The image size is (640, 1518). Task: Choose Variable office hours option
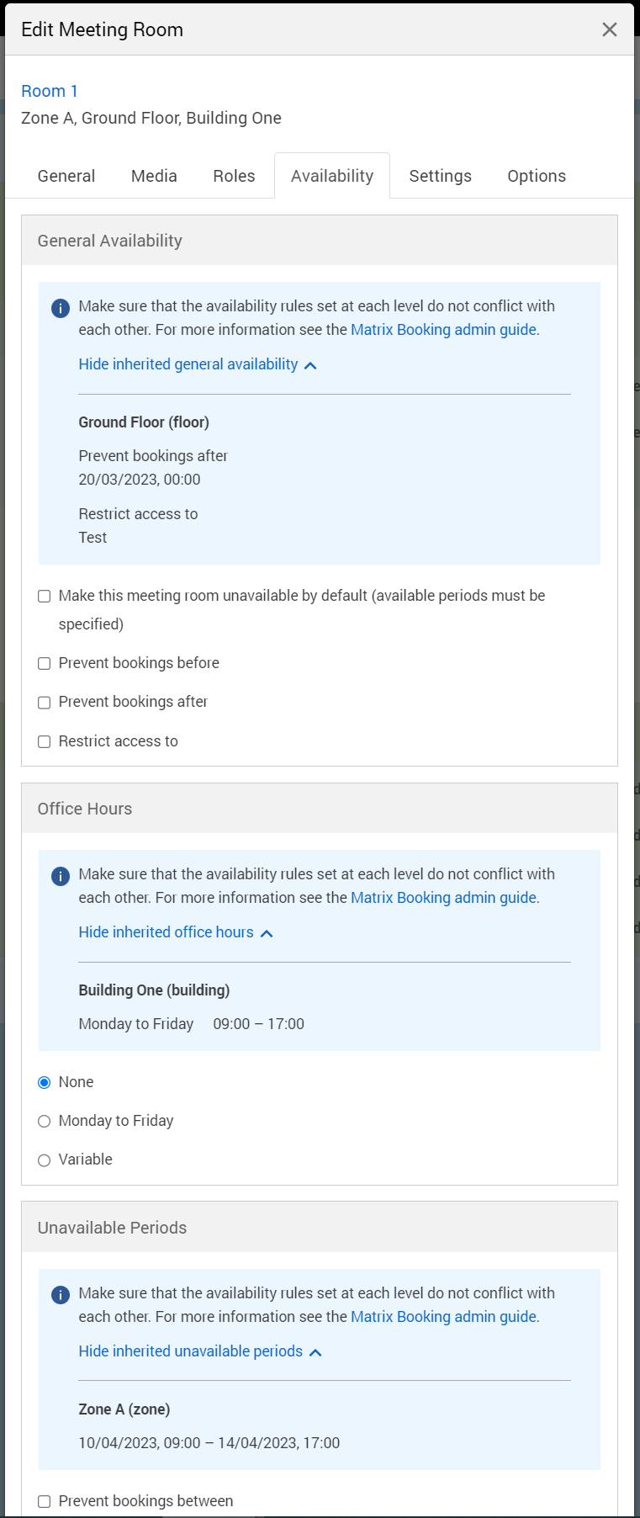click(45, 1160)
